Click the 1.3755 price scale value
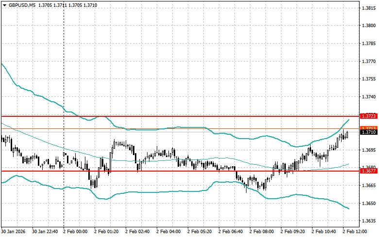The image size is (379, 237). [x=369, y=79]
